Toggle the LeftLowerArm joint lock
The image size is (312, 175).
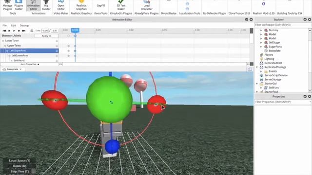tap(57, 56)
